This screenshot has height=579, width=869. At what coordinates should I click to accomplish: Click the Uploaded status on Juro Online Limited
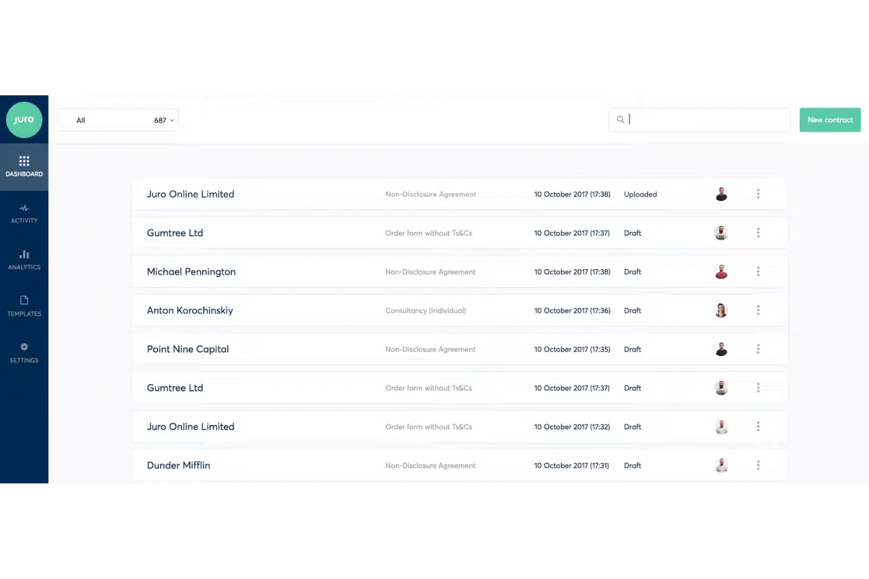point(640,194)
